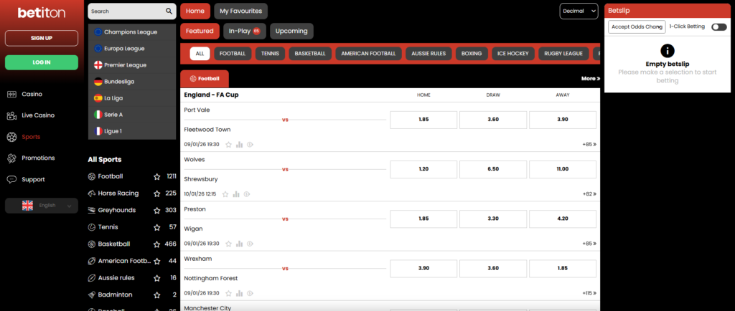Image resolution: width=735 pixels, height=311 pixels.
Task: Select the My Favourites tab
Action: click(241, 11)
